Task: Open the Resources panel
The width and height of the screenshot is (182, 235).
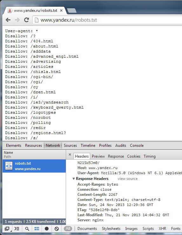Action: (x=33, y=146)
